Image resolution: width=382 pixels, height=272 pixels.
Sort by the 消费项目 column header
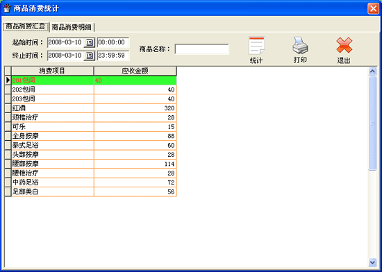52,71
